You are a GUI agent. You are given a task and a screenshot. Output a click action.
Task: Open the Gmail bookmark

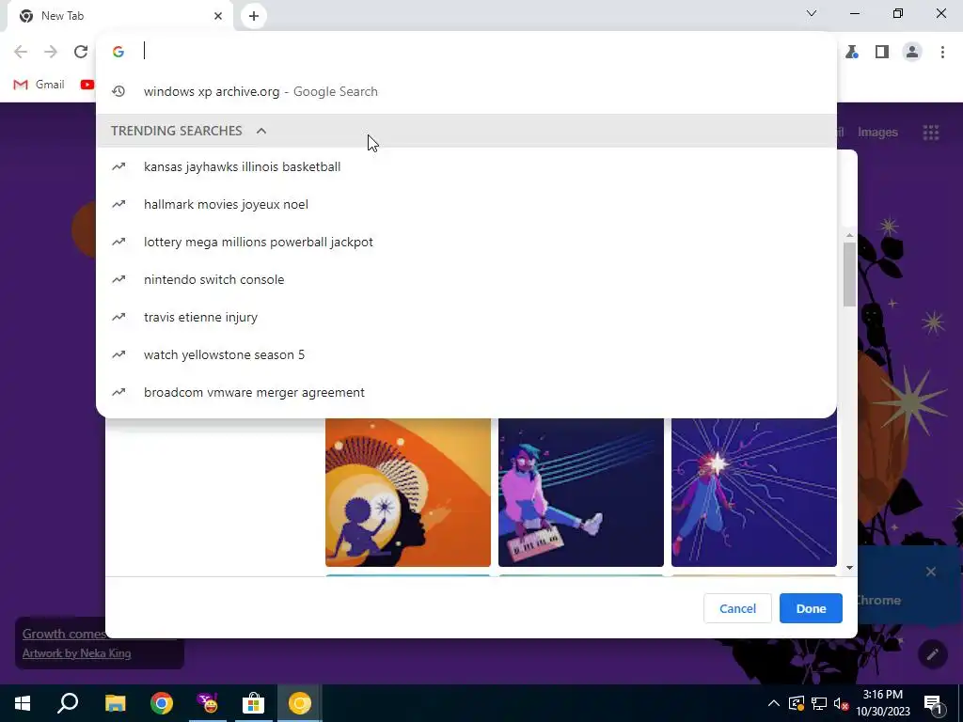[x=39, y=85]
